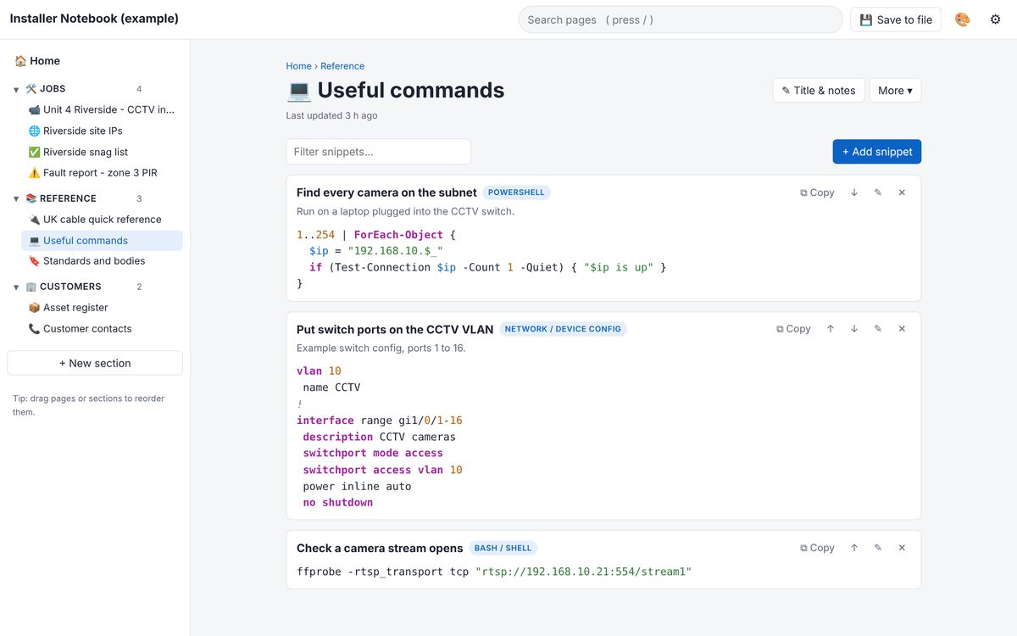Collapse the CUSTOMERS section
Viewport: 1017px width, 636px height.
(16, 287)
